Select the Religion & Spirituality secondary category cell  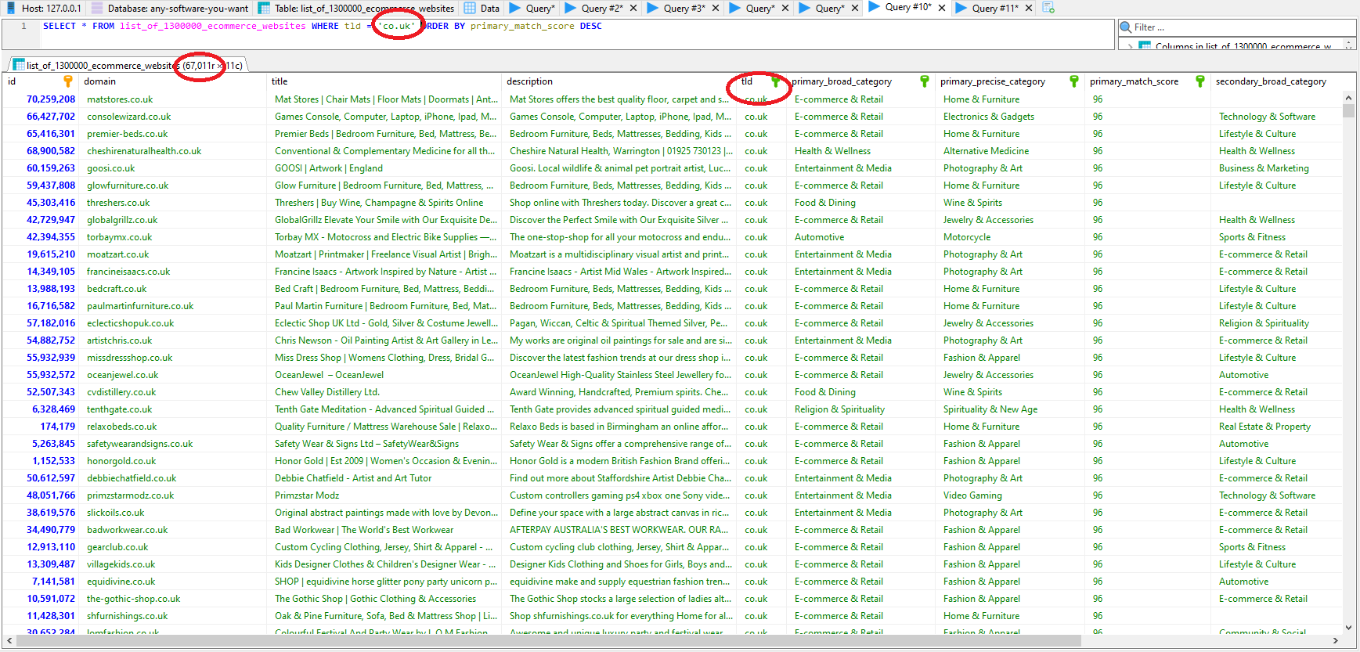pyautogui.click(x=1278, y=323)
